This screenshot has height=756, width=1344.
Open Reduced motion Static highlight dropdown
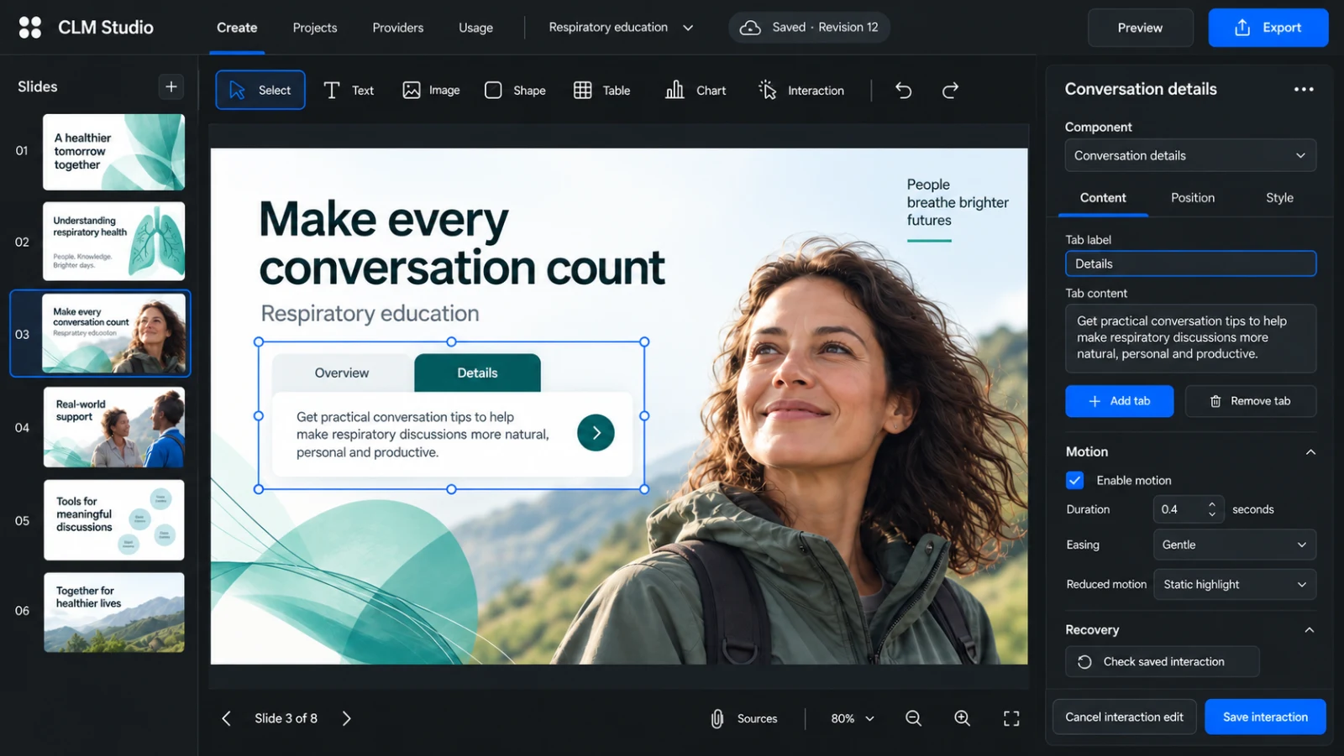point(1234,584)
